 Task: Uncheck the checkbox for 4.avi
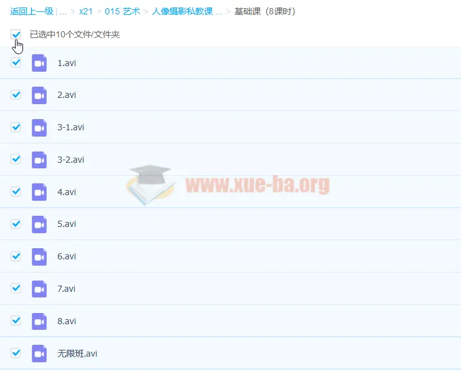(x=16, y=192)
